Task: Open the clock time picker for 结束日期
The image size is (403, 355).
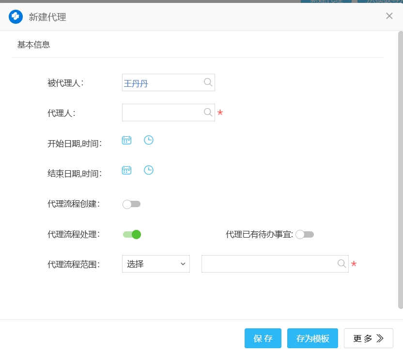Action: (149, 170)
